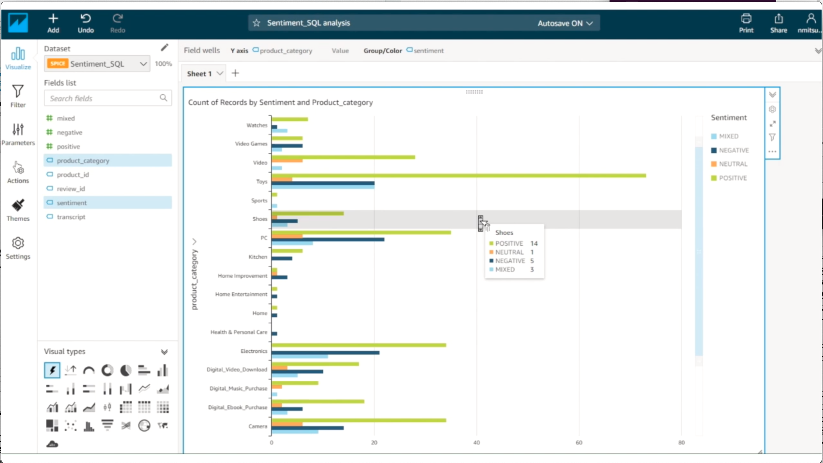Choose the tree map visual type

pyautogui.click(x=52, y=426)
